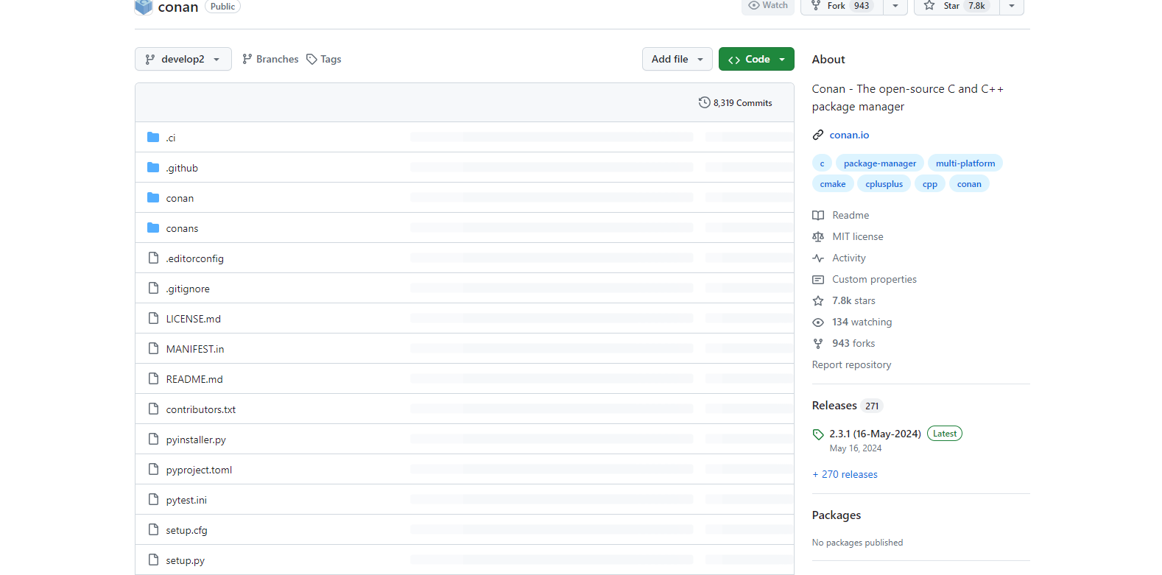Open the .editorconfig file name
The width and height of the screenshot is (1162, 575).
(x=194, y=258)
